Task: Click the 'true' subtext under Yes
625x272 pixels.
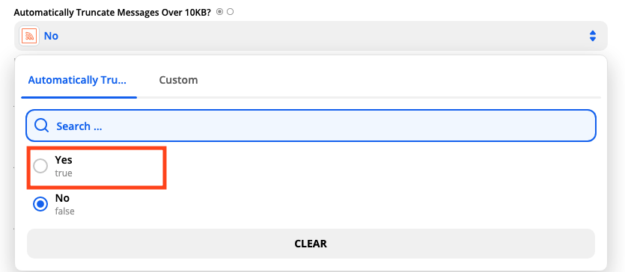Action: coord(64,173)
